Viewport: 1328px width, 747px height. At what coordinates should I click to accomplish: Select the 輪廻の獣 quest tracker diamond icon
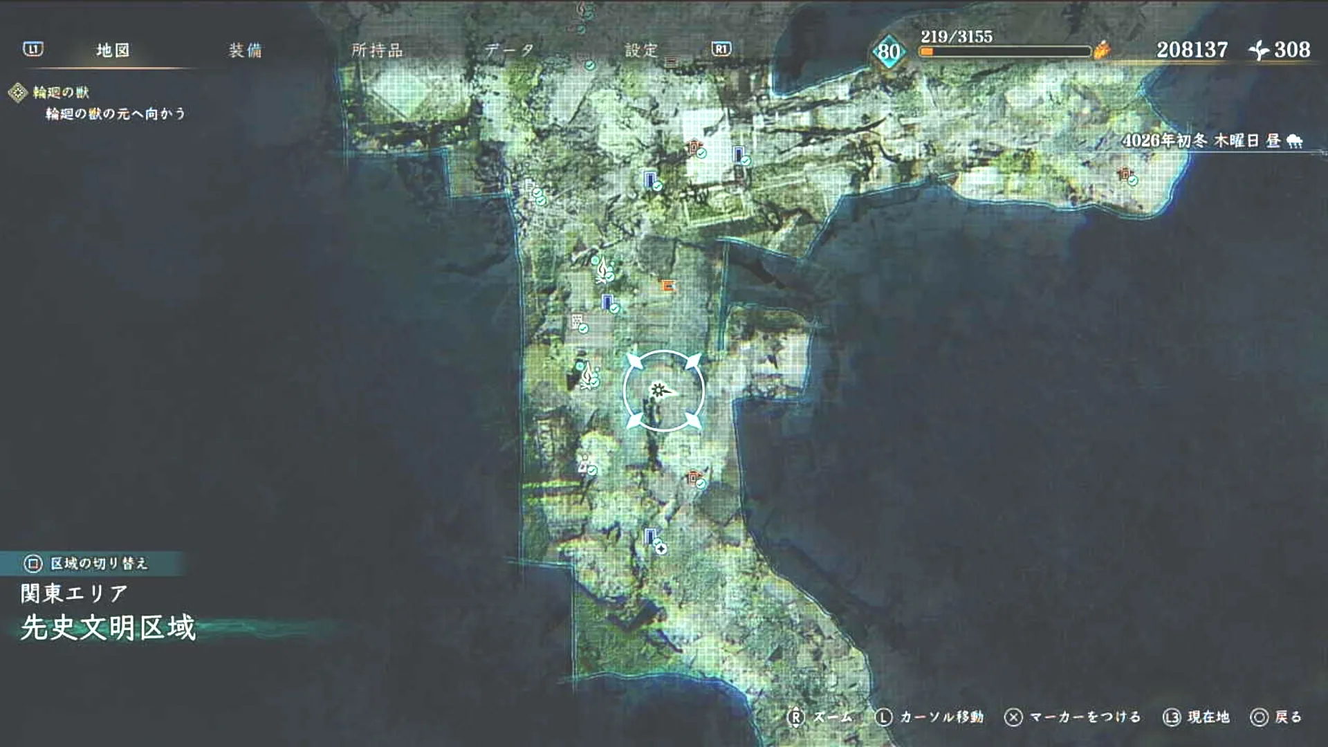point(17,92)
